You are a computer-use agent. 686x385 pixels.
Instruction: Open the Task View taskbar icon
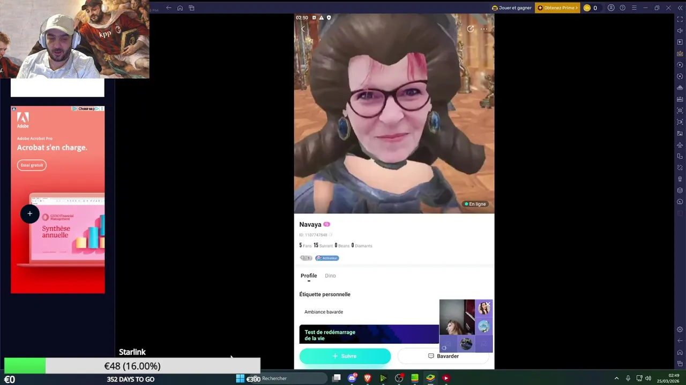coord(337,379)
